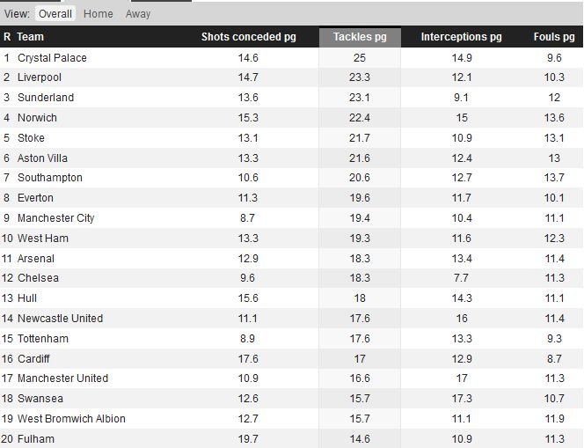This screenshot has height=448, width=584.
Task: Open the Newcastle United team link
Action: pyautogui.click(x=61, y=319)
